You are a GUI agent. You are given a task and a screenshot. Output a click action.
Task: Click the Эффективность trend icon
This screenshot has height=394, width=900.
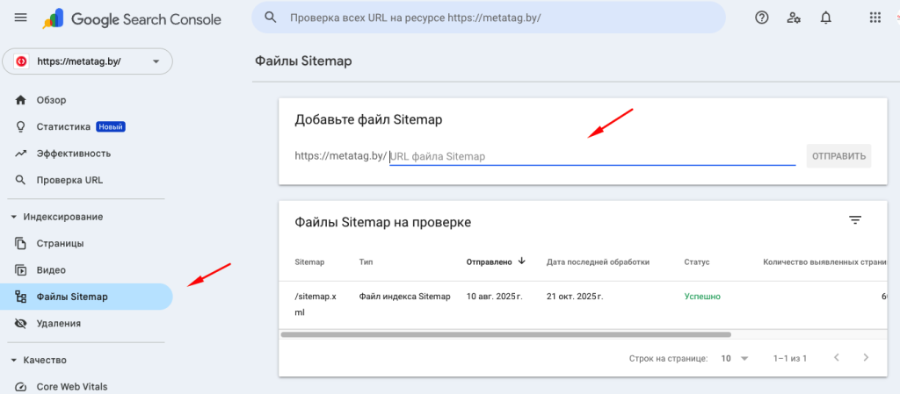(x=21, y=154)
